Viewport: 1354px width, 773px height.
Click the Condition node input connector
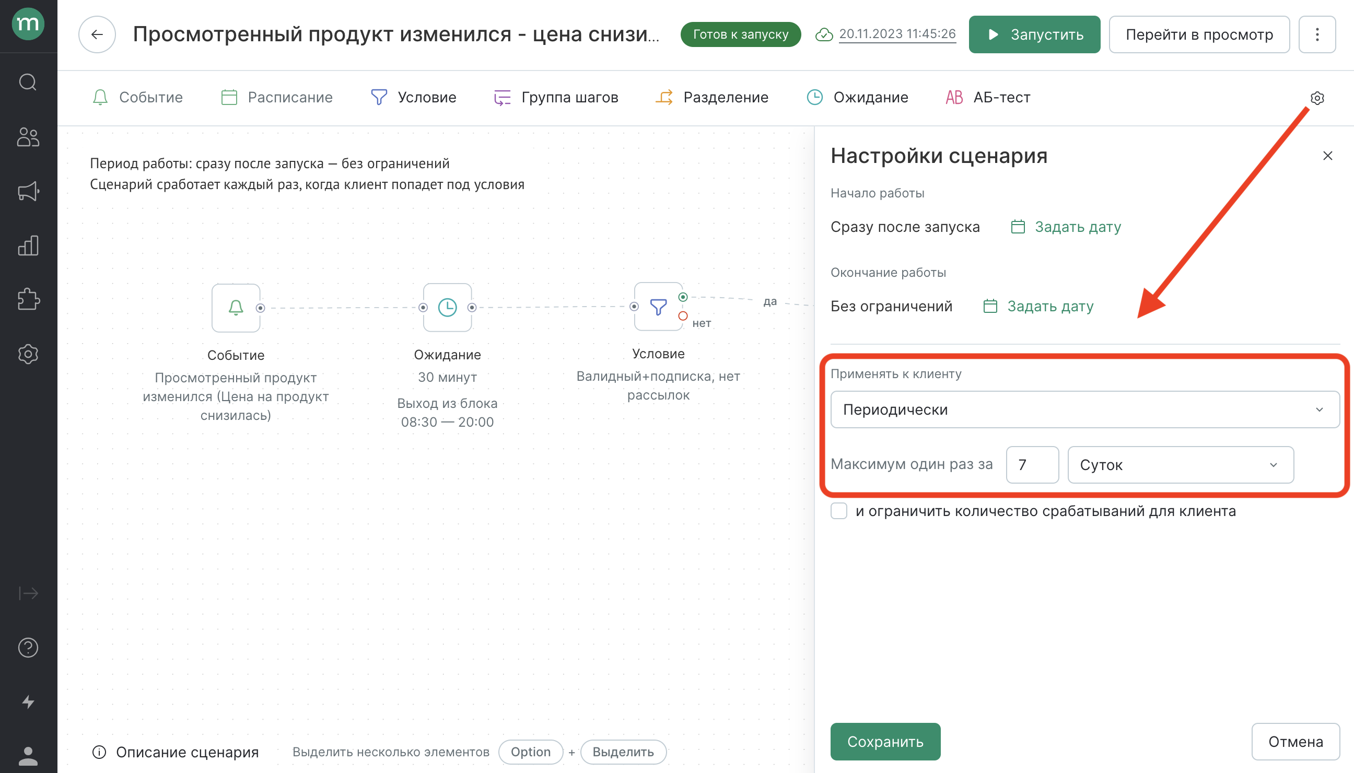click(x=634, y=307)
